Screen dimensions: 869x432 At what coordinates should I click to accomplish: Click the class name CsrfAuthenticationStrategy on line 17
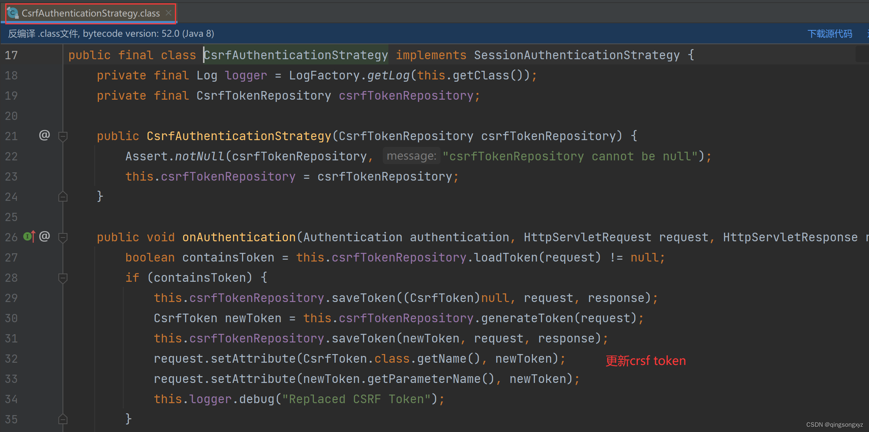[x=296, y=55]
